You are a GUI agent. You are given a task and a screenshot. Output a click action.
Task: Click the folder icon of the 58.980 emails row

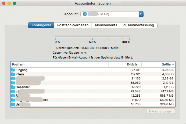pos(13,83)
